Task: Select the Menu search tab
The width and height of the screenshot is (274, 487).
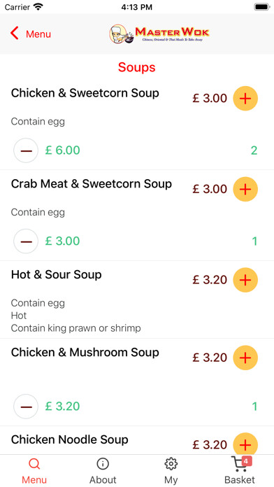Action: (34, 470)
